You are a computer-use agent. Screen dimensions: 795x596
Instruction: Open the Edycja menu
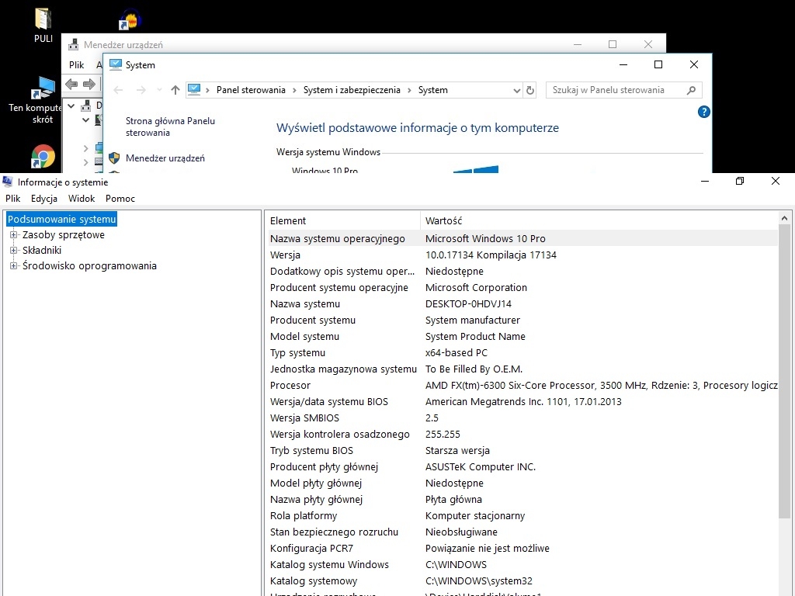[x=44, y=199]
